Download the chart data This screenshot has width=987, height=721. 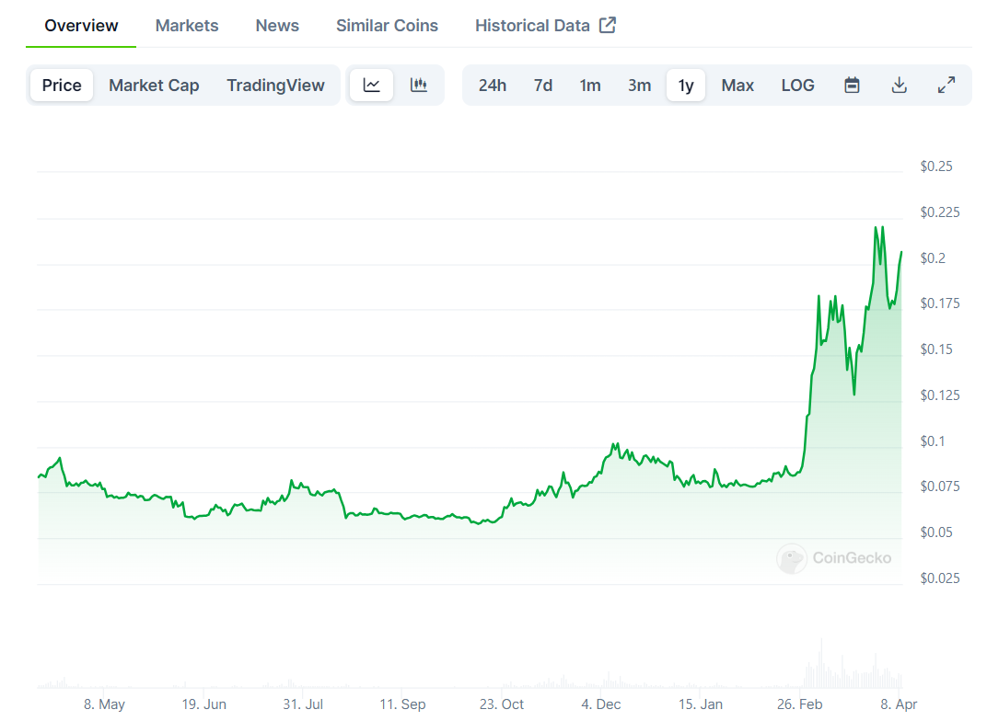coord(900,86)
